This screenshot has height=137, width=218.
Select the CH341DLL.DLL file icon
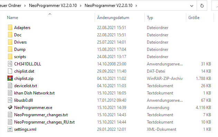coord(10,64)
